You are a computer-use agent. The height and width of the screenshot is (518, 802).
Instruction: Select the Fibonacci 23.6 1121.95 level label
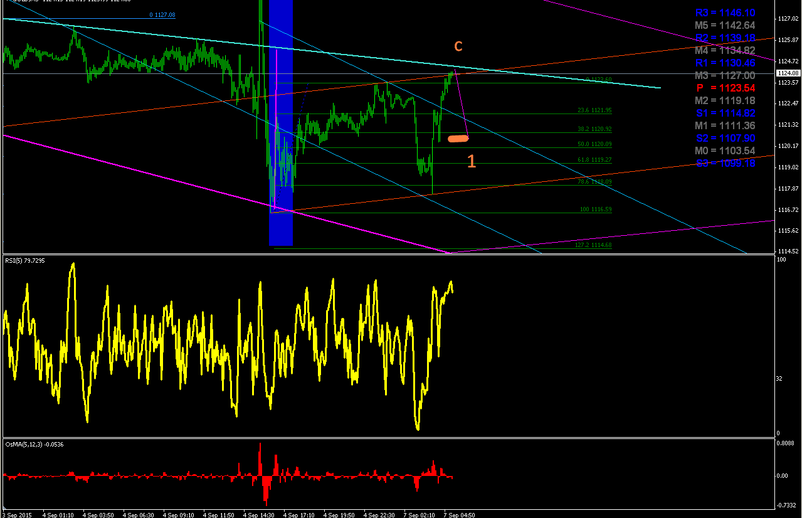point(594,110)
